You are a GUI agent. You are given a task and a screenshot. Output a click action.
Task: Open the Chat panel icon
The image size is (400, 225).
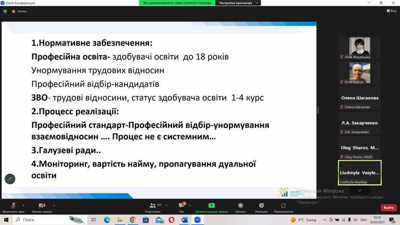182,205
